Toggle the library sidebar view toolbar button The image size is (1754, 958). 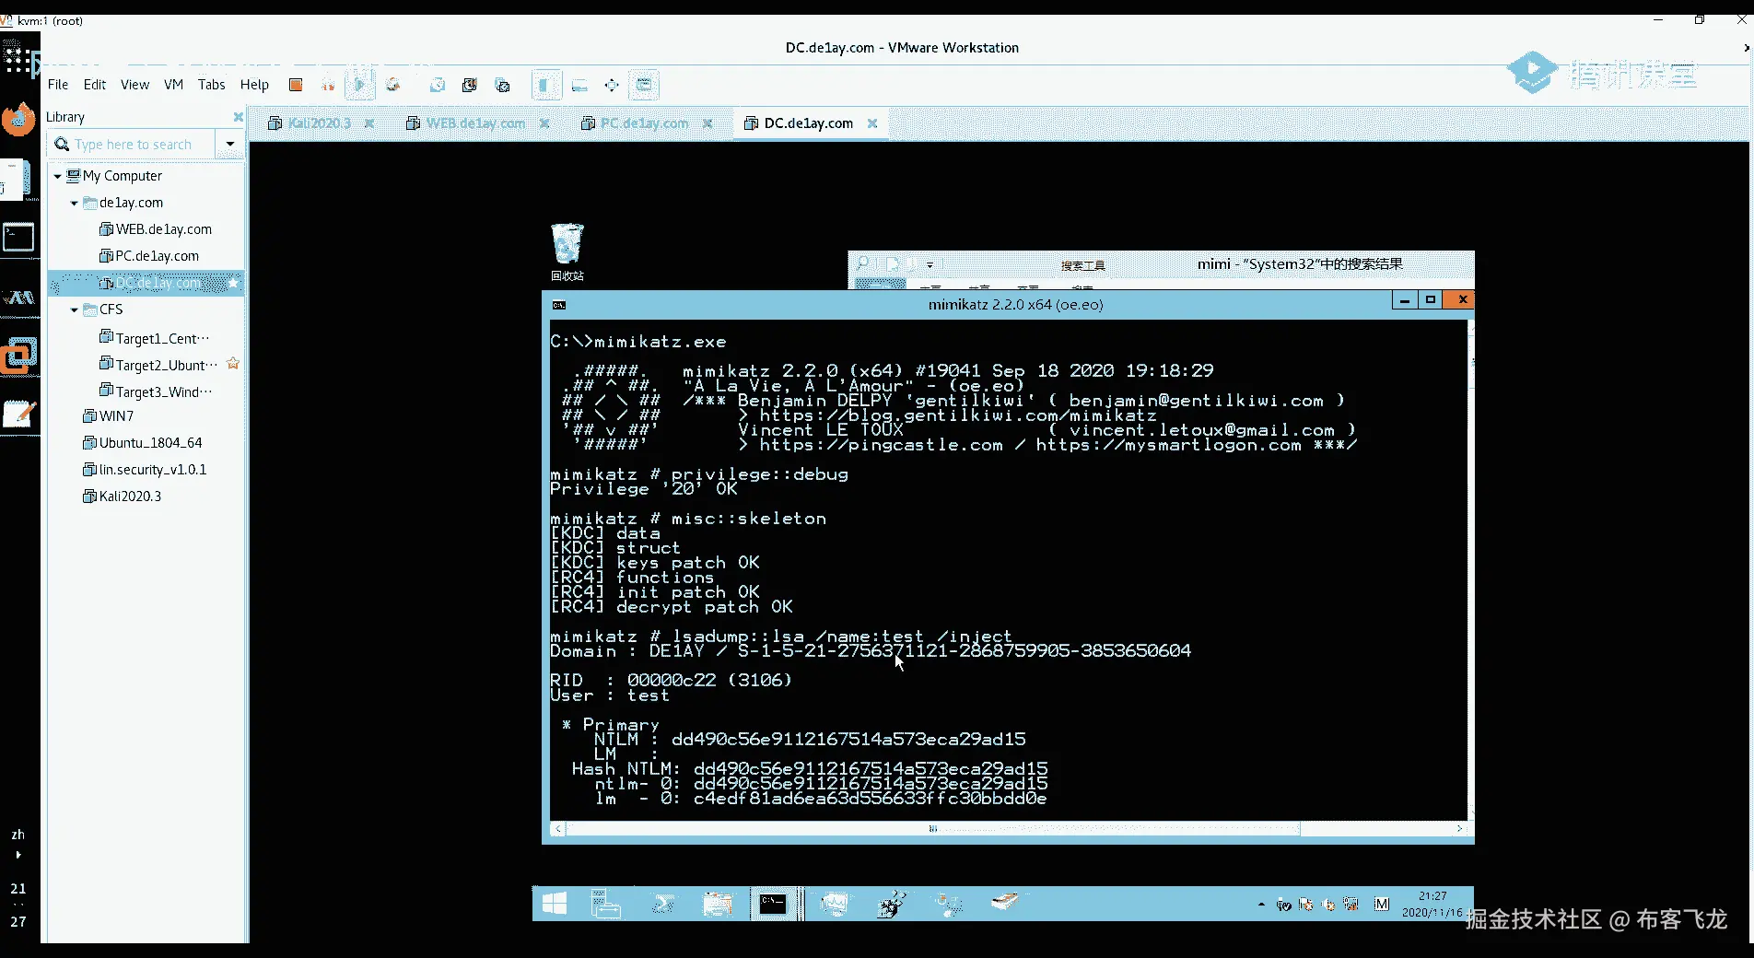tap(545, 85)
